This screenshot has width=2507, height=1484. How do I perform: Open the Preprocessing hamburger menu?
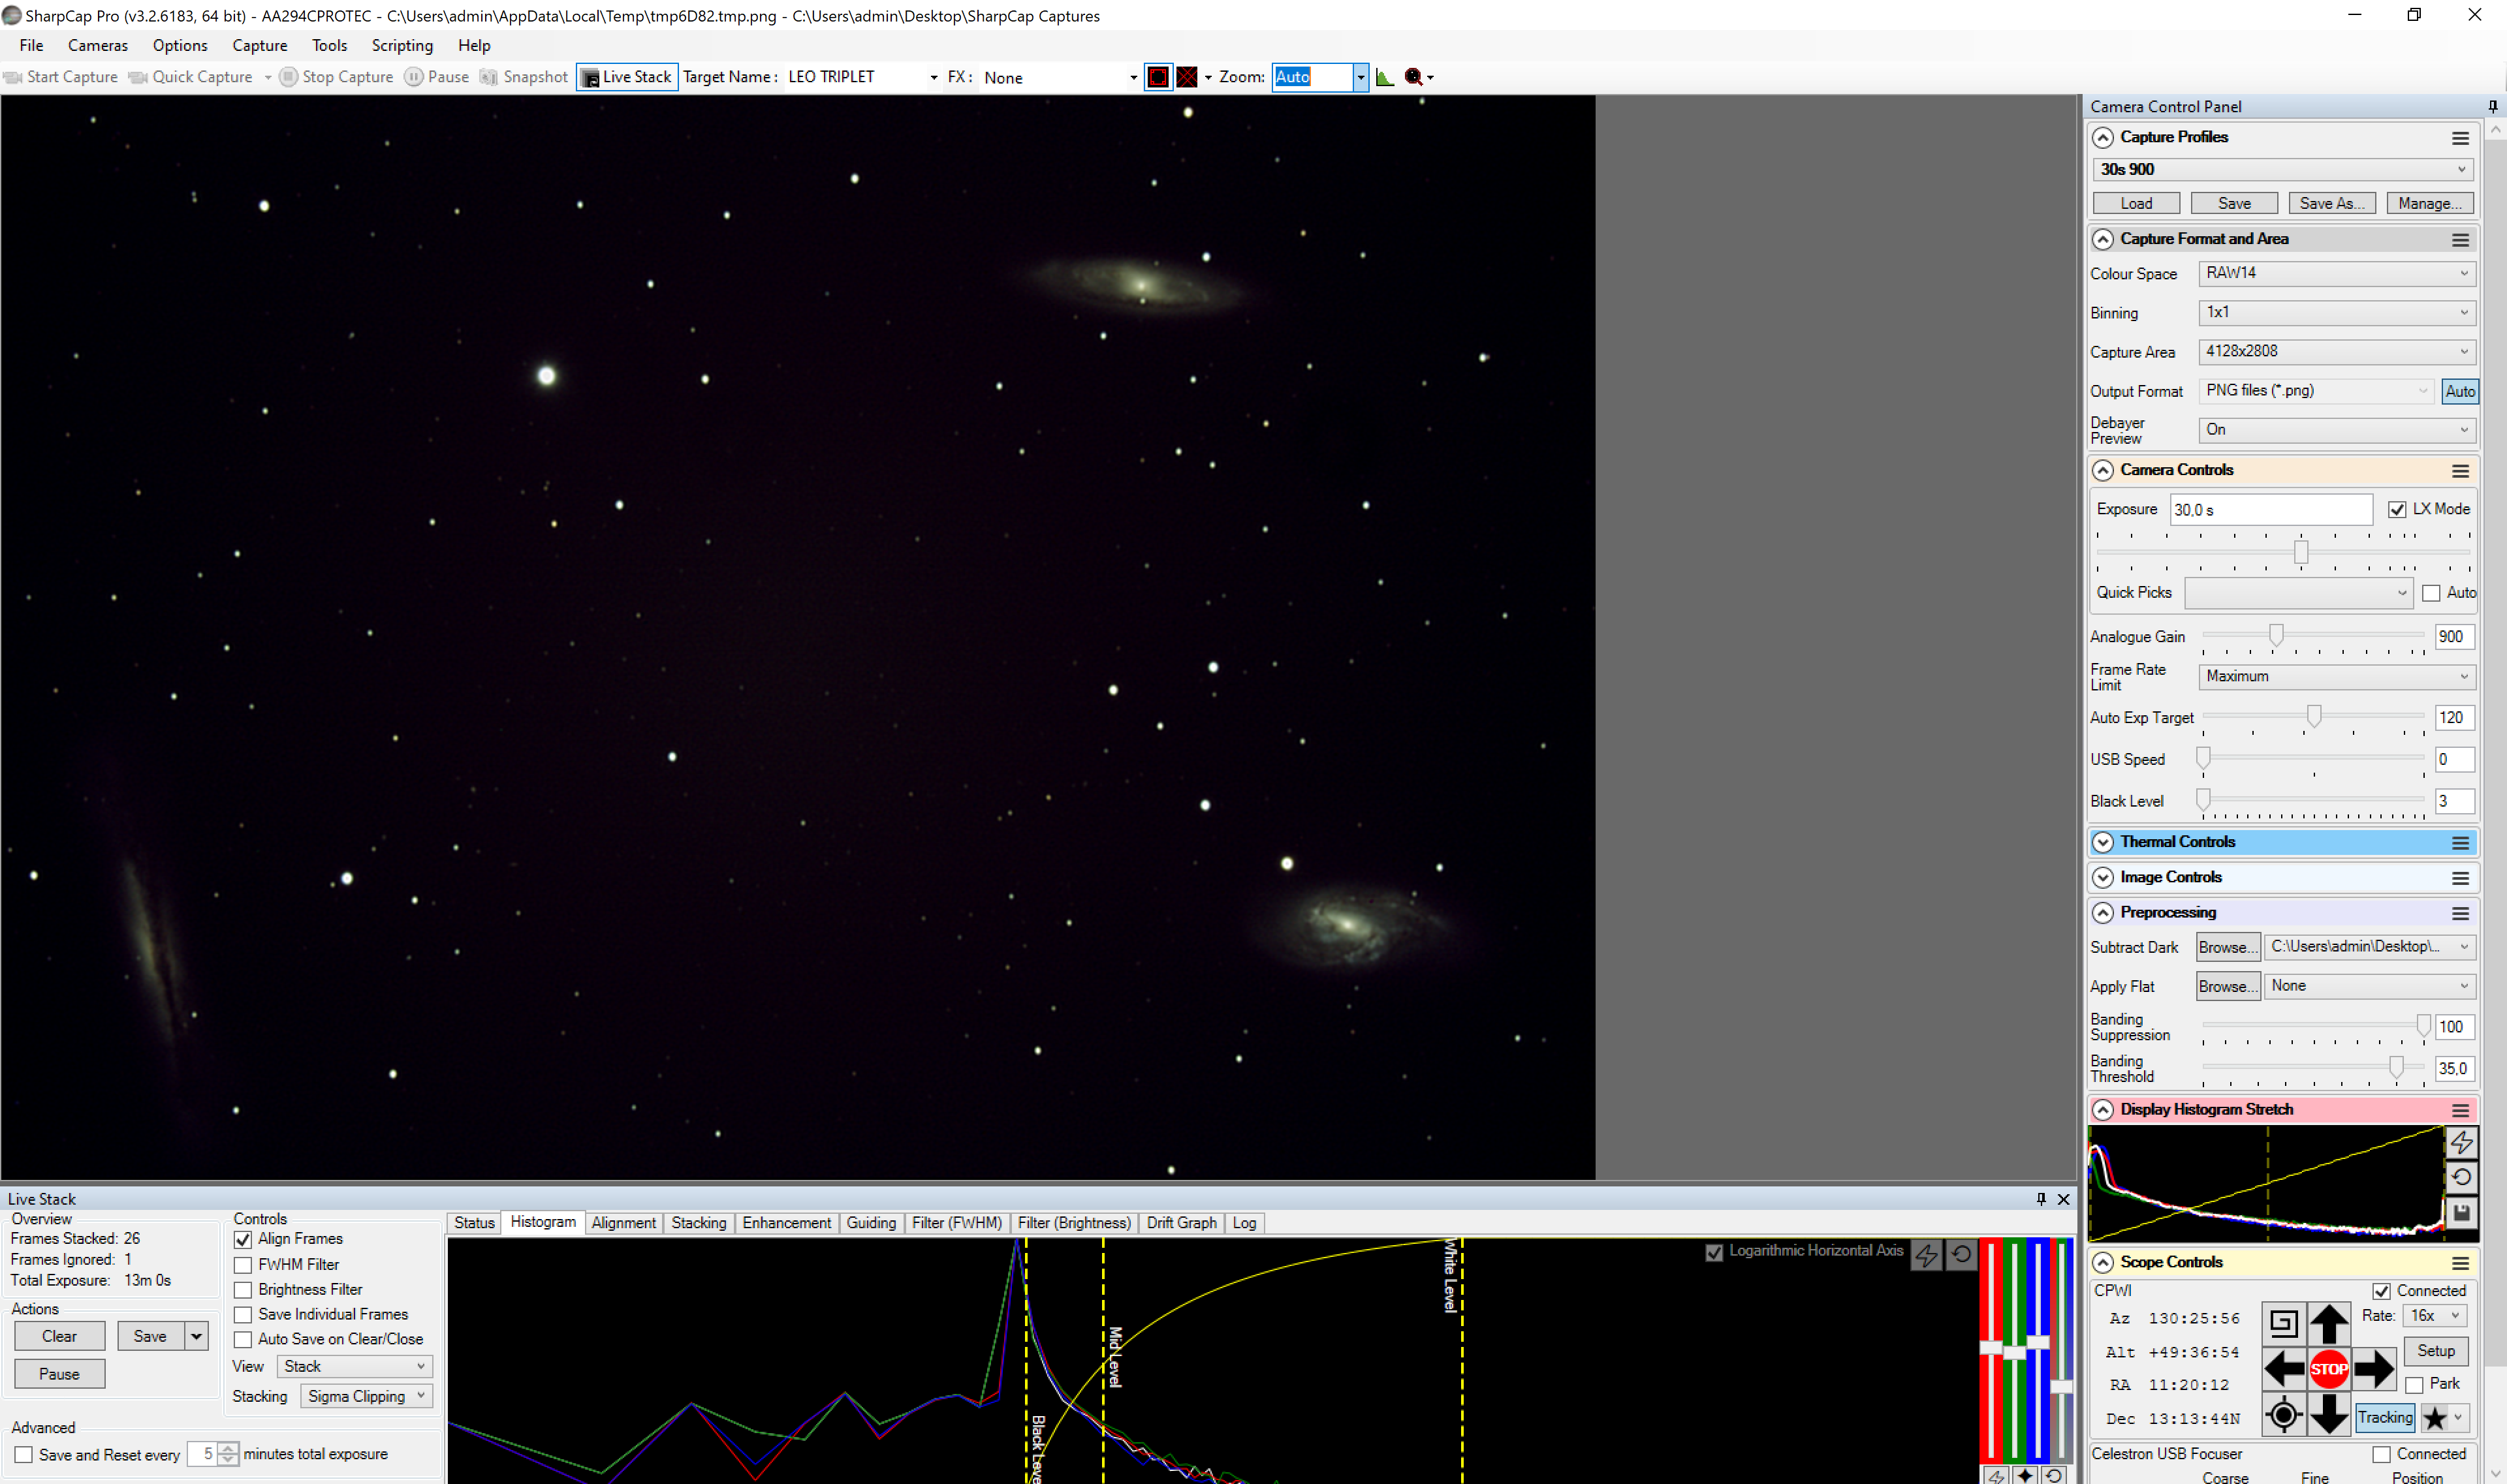[x=2460, y=913]
